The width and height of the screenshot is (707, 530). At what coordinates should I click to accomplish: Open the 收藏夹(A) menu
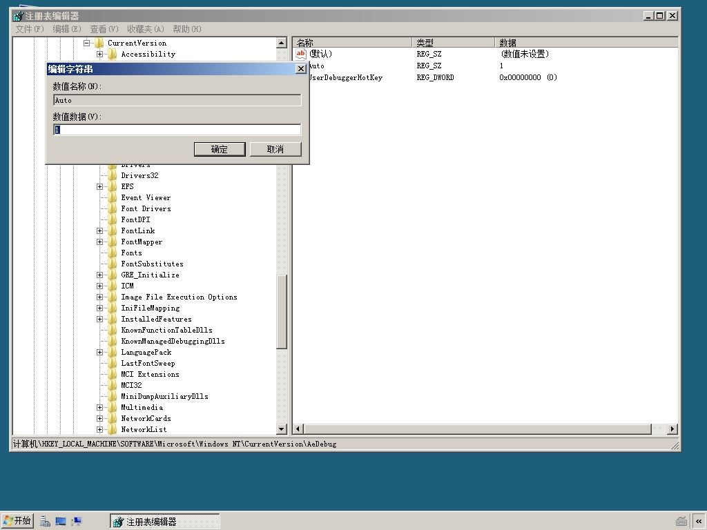point(146,29)
